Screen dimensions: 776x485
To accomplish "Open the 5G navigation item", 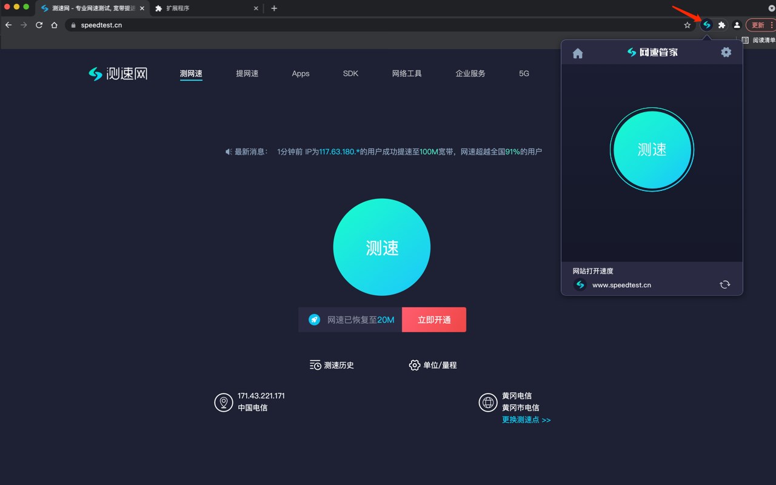I will pos(524,73).
